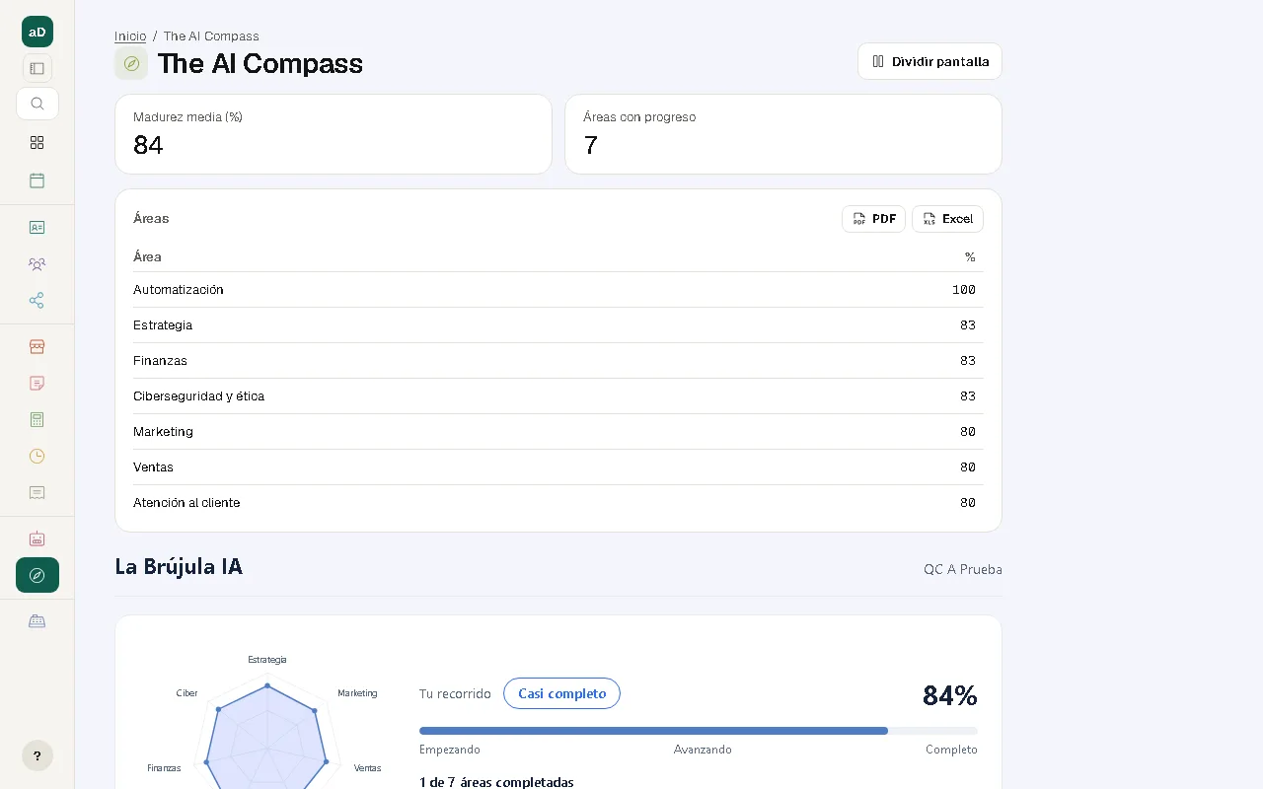Click the Finanzas label on radar chart
The height and width of the screenshot is (789, 1263).
[x=164, y=768]
